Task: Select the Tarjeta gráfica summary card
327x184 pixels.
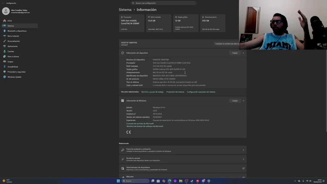Action: (186, 23)
